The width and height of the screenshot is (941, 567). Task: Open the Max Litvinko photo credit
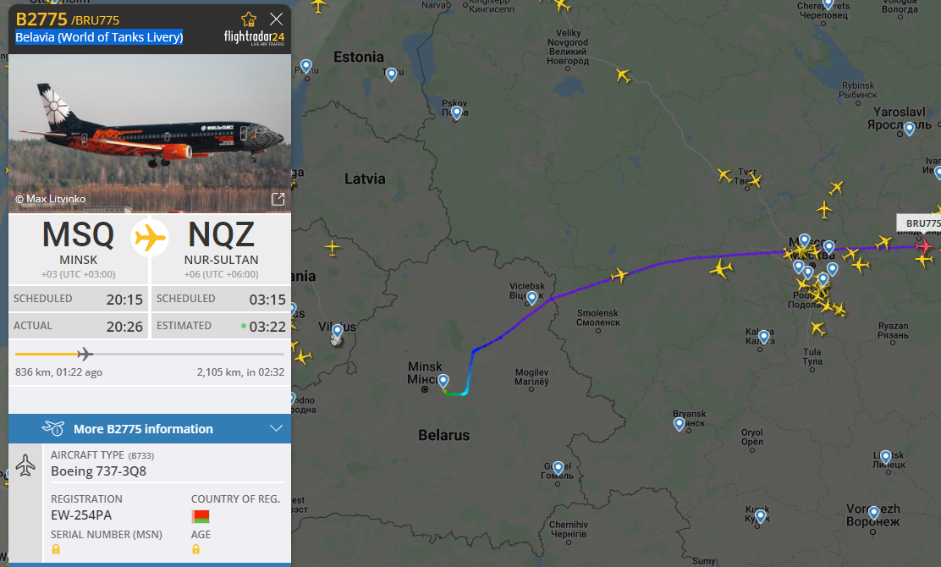(51, 199)
